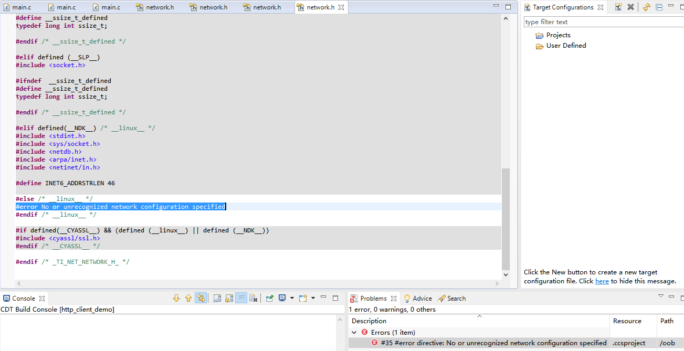
Task: Click editor scrollbar up arrow
Action: tap(506, 18)
